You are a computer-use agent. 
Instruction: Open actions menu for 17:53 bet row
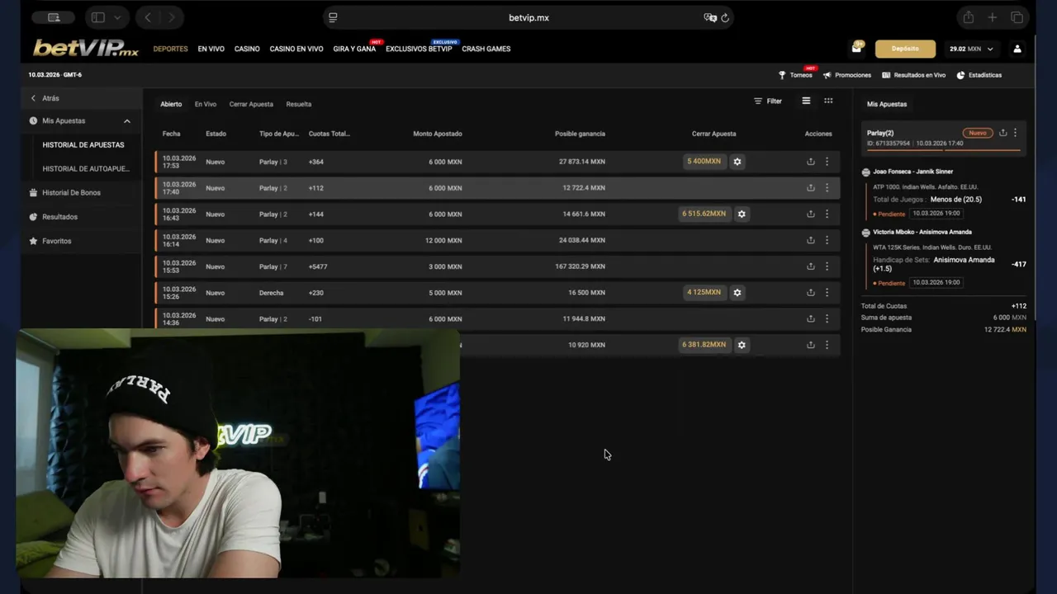pos(827,162)
